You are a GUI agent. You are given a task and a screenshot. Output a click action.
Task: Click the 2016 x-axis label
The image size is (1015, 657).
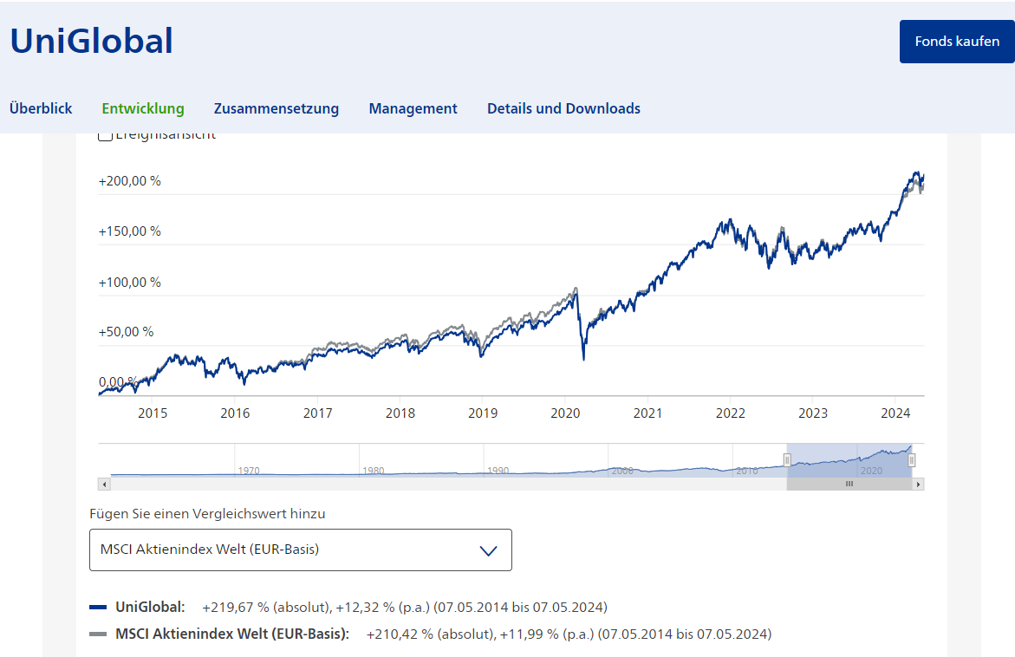235,413
